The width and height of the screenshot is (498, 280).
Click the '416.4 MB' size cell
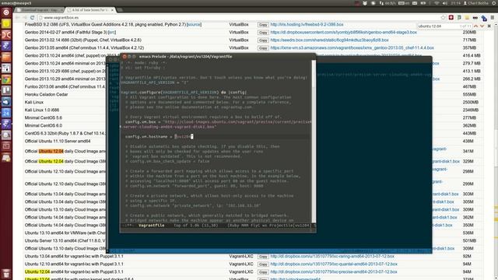tap(472, 55)
